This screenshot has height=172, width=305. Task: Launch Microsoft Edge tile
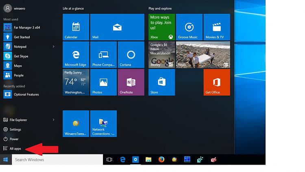click(x=76, y=54)
